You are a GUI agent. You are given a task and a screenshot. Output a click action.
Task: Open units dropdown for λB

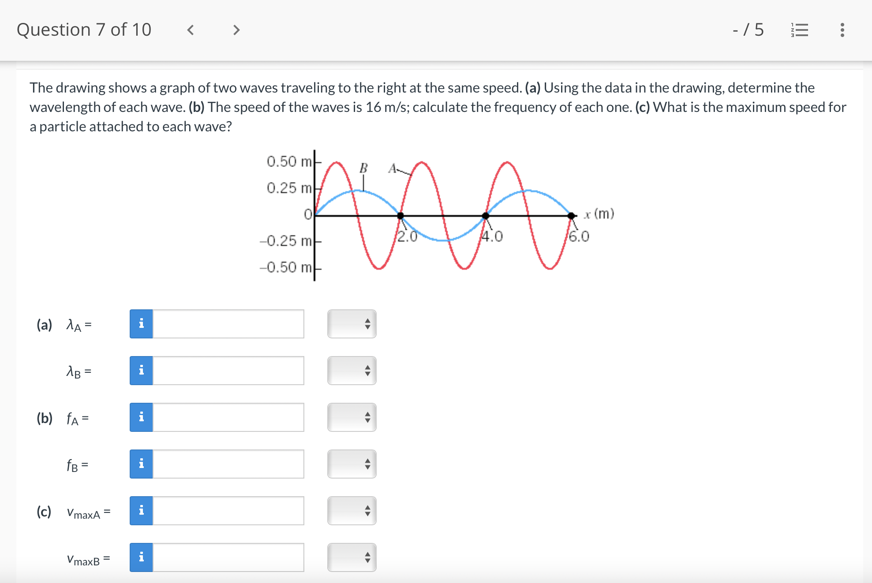coord(352,371)
